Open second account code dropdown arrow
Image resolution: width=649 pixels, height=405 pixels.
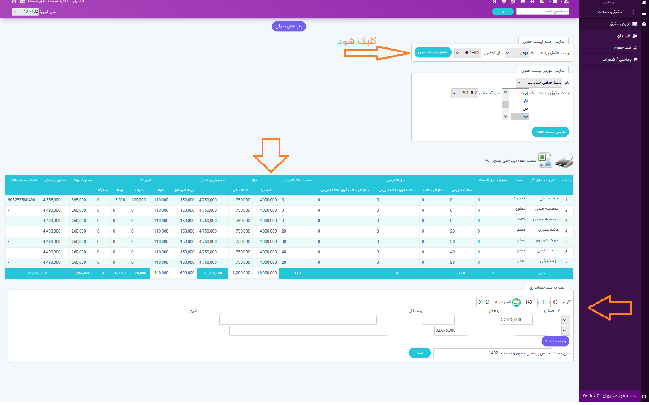tap(566, 331)
